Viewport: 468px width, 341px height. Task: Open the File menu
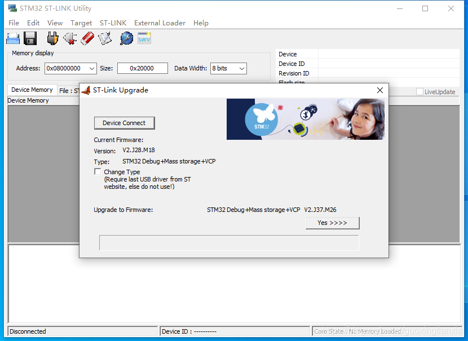14,23
